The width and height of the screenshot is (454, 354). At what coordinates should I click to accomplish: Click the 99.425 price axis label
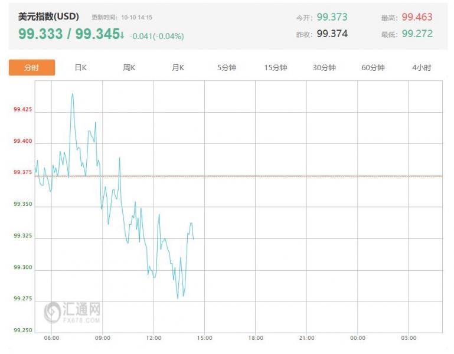coord(22,110)
